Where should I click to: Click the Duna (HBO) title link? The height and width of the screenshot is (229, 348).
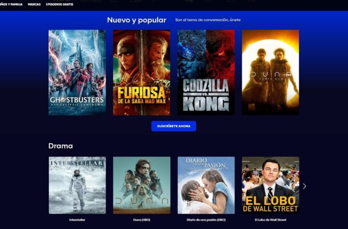pyautogui.click(x=142, y=220)
